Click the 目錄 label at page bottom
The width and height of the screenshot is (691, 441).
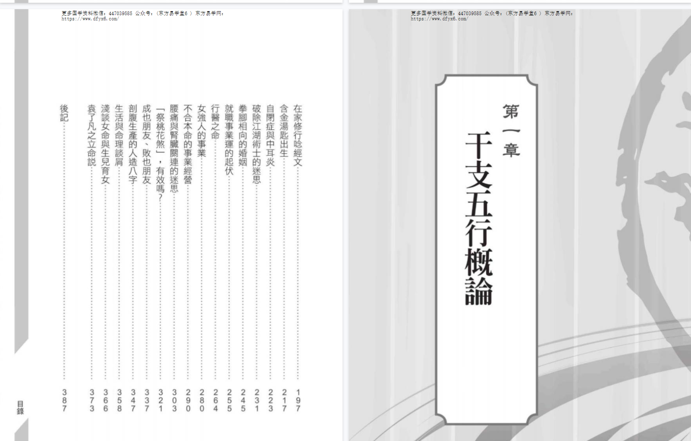tap(20, 408)
